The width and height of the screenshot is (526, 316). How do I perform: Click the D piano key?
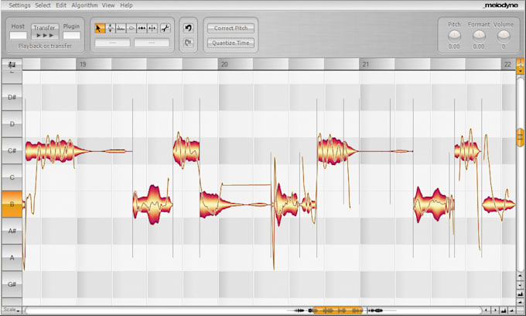point(12,124)
